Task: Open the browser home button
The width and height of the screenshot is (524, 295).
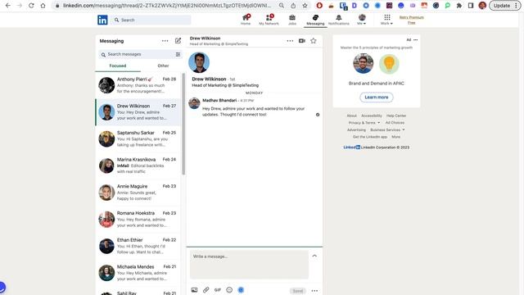Action: [43, 6]
